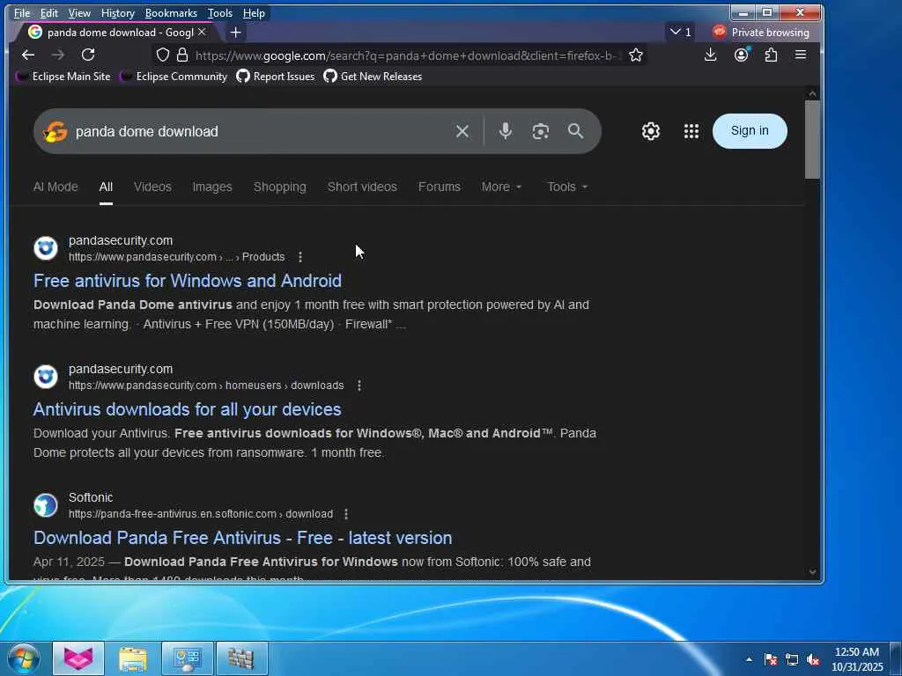Bookmark this page with the star icon
This screenshot has width=902, height=676.
[x=636, y=55]
